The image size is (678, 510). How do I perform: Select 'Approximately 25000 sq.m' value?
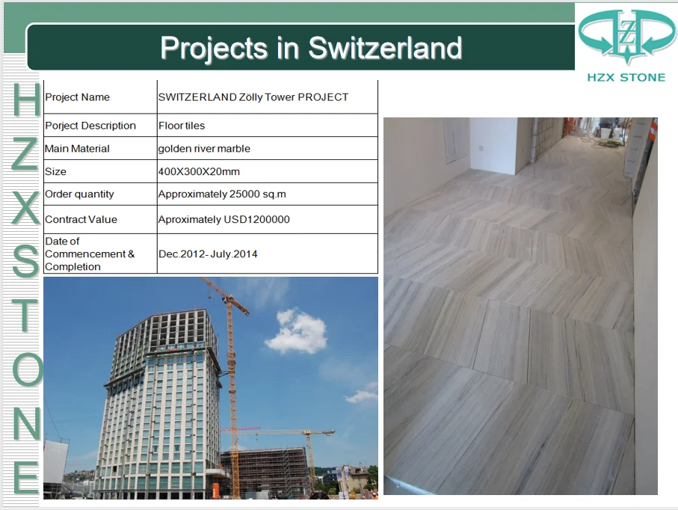click(x=222, y=194)
